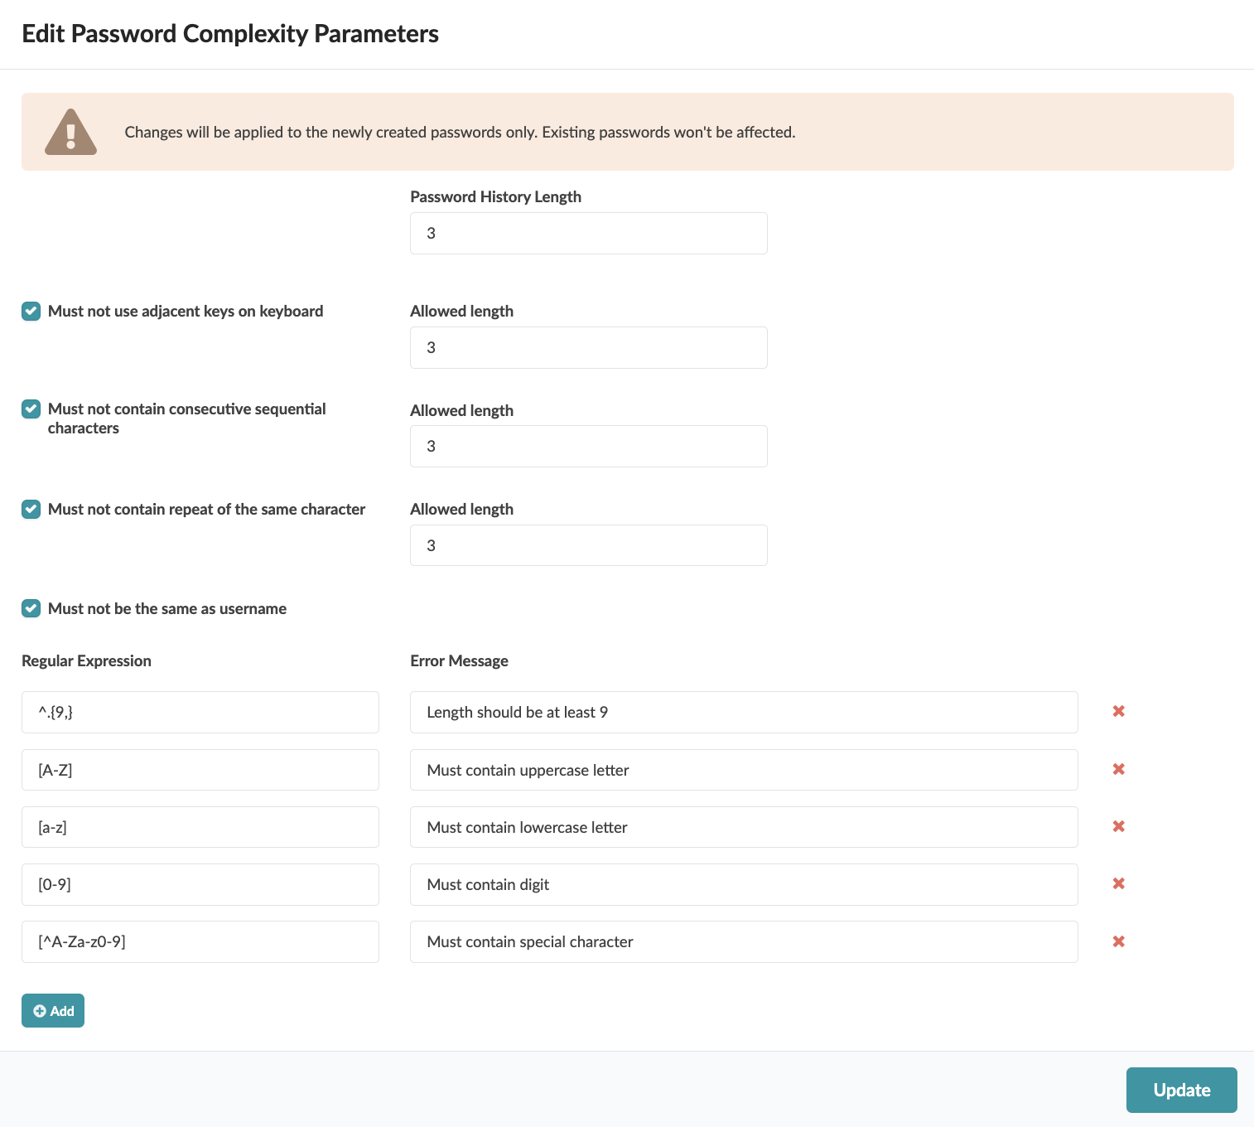Delete the special character regex rule
Viewport: 1254px width, 1127px height.
click(x=1118, y=942)
